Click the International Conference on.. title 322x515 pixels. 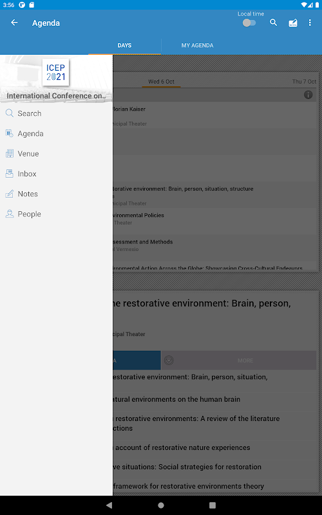(56, 96)
